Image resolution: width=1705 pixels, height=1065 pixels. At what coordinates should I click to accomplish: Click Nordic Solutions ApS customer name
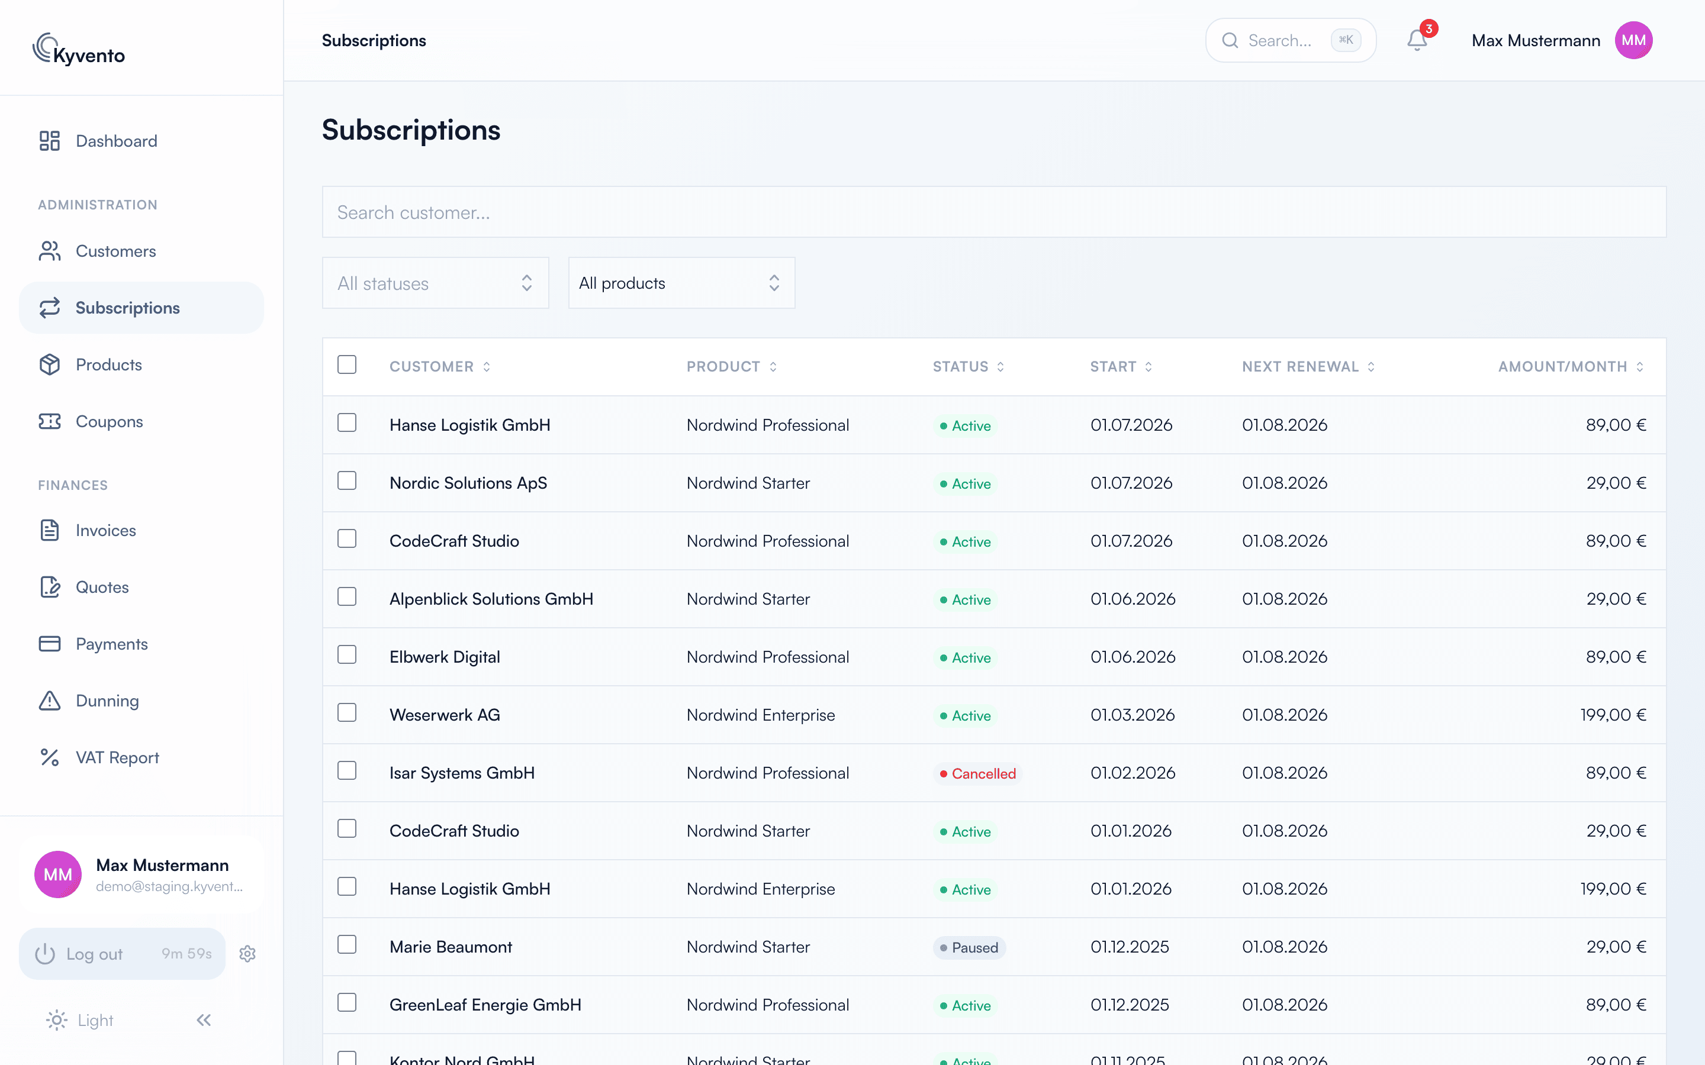coord(468,483)
